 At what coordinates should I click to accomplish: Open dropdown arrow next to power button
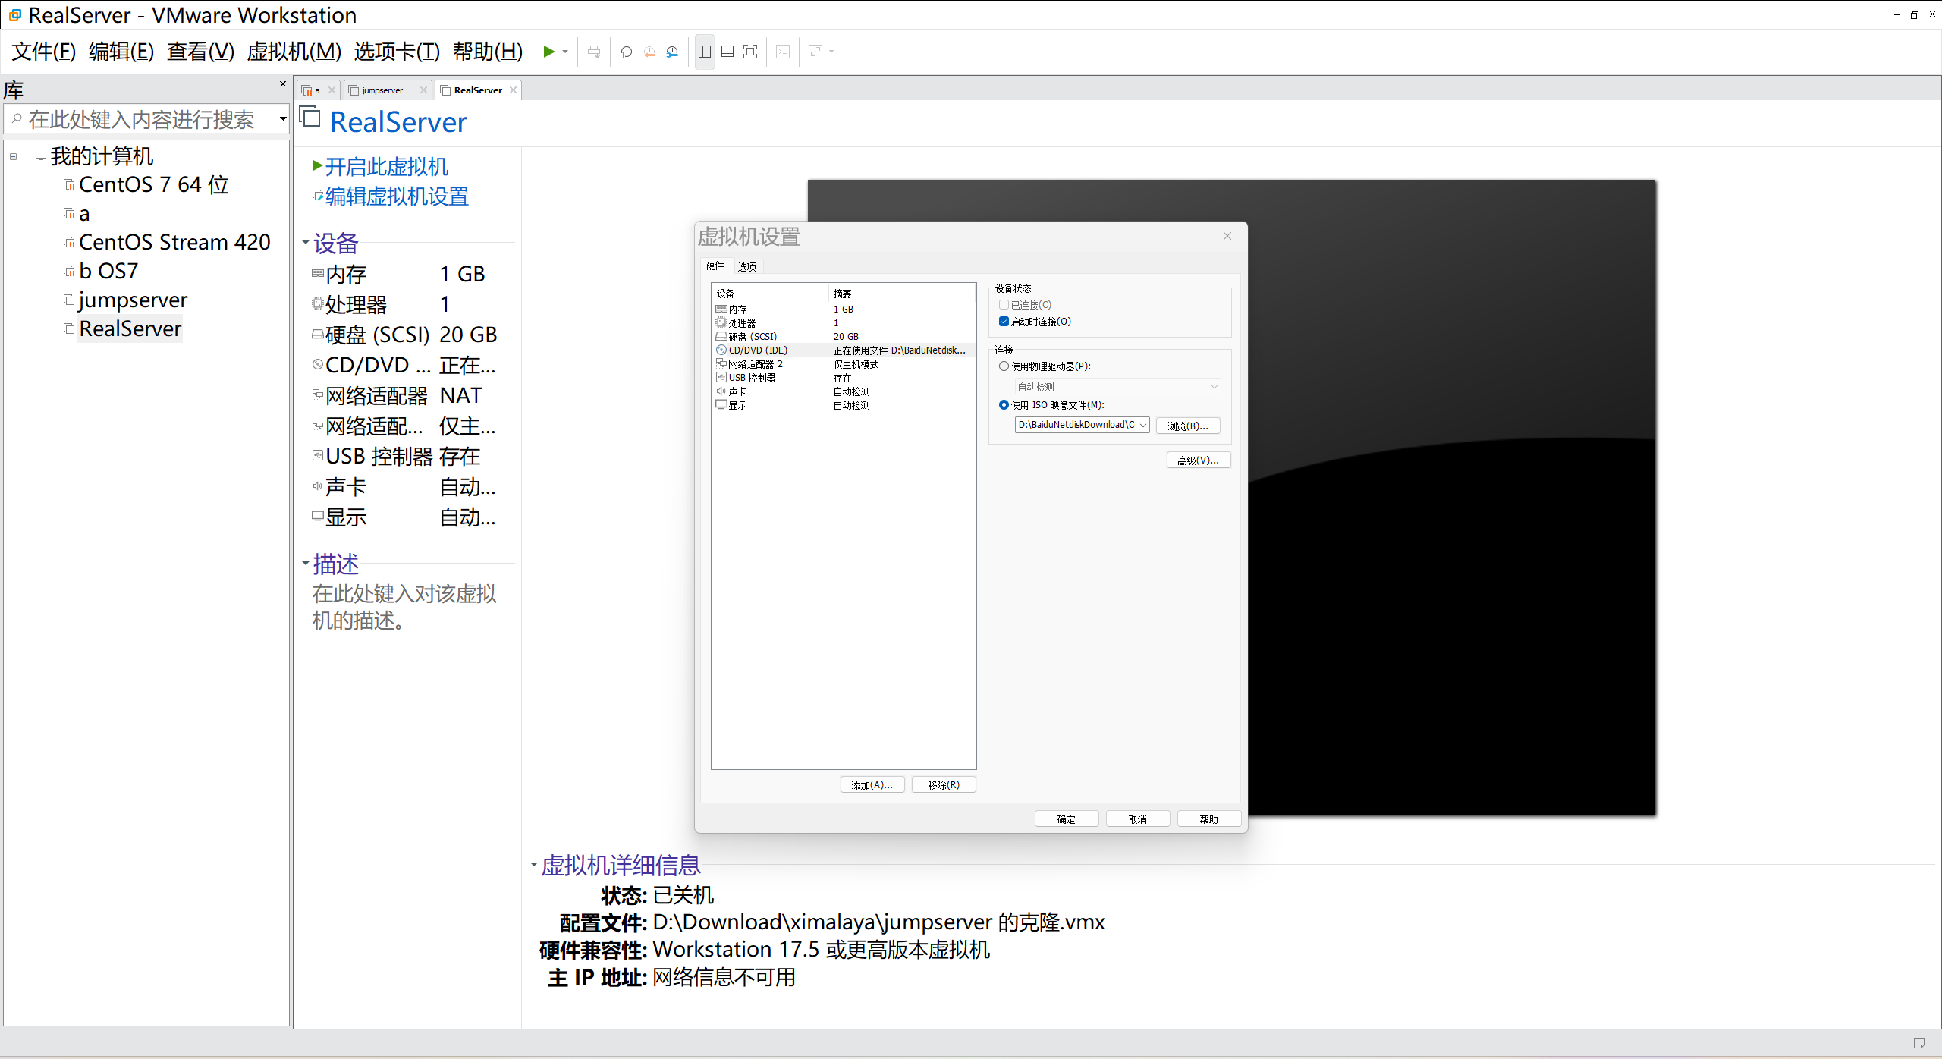[565, 52]
